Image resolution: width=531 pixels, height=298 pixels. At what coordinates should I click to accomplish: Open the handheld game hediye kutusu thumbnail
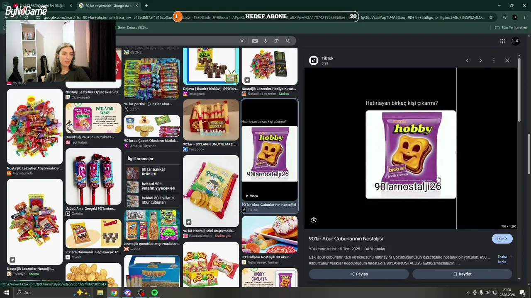click(270, 66)
